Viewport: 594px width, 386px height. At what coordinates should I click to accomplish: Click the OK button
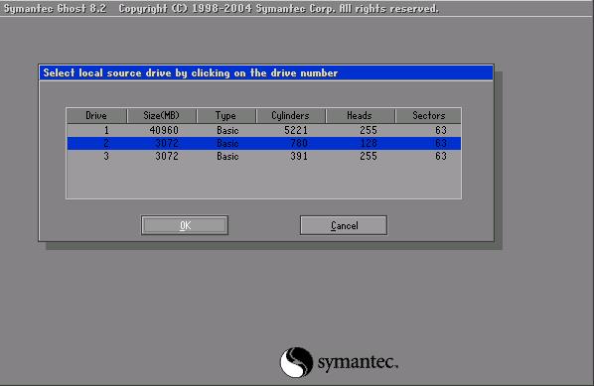pos(185,225)
